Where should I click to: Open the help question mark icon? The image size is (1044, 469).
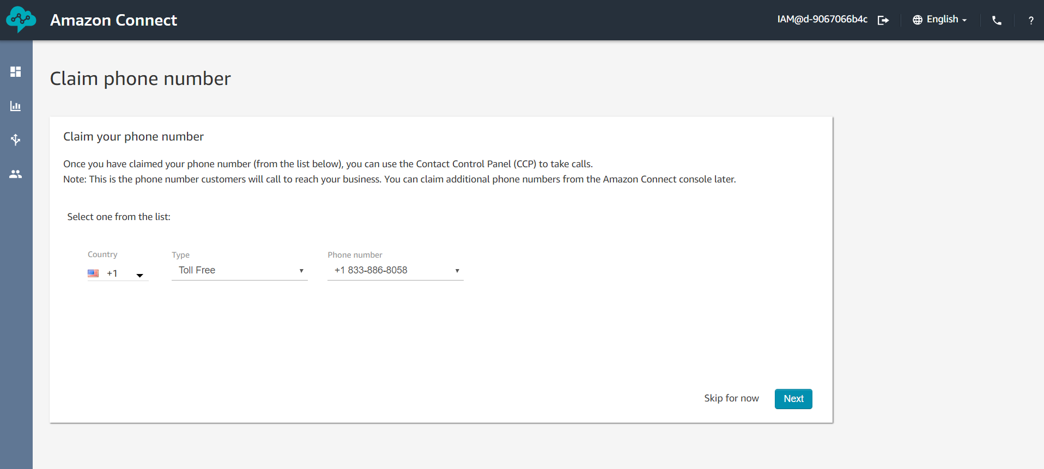[1031, 21]
